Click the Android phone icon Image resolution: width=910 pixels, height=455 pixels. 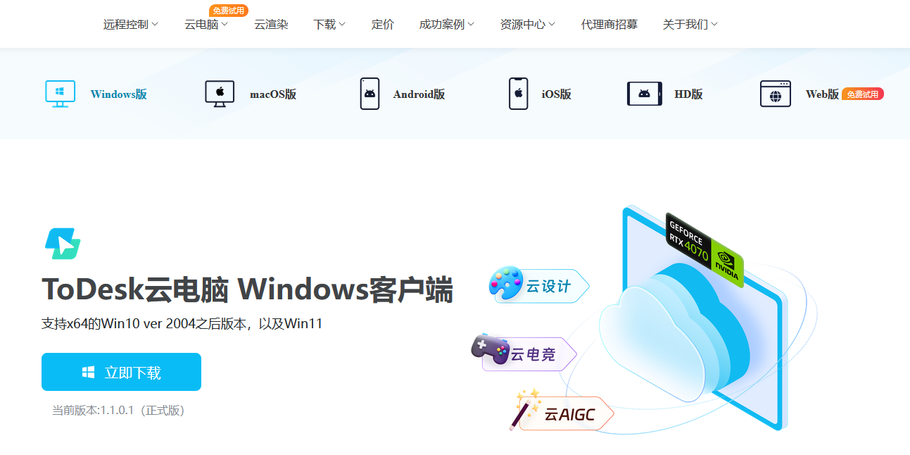(x=369, y=94)
